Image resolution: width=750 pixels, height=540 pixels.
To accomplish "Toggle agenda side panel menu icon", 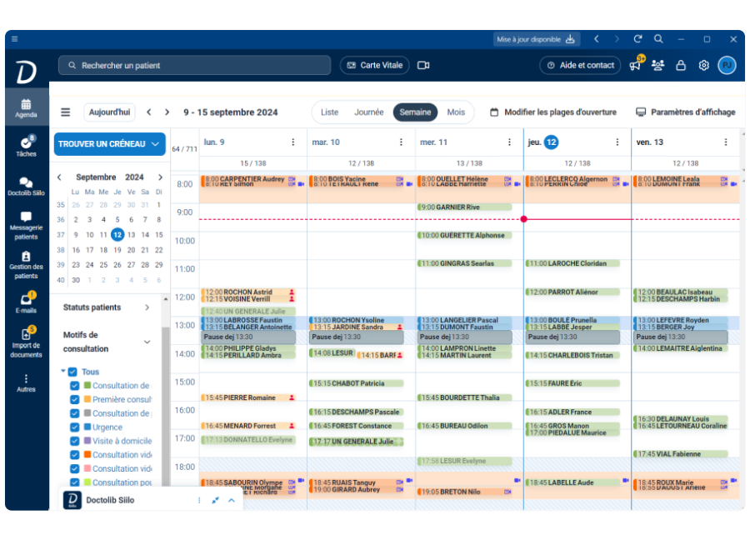I will [x=66, y=112].
